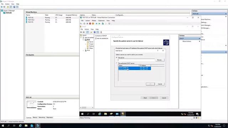228x128 pixels.
Task: Click the guest VM Start button
Action: click(x=82, y=114)
